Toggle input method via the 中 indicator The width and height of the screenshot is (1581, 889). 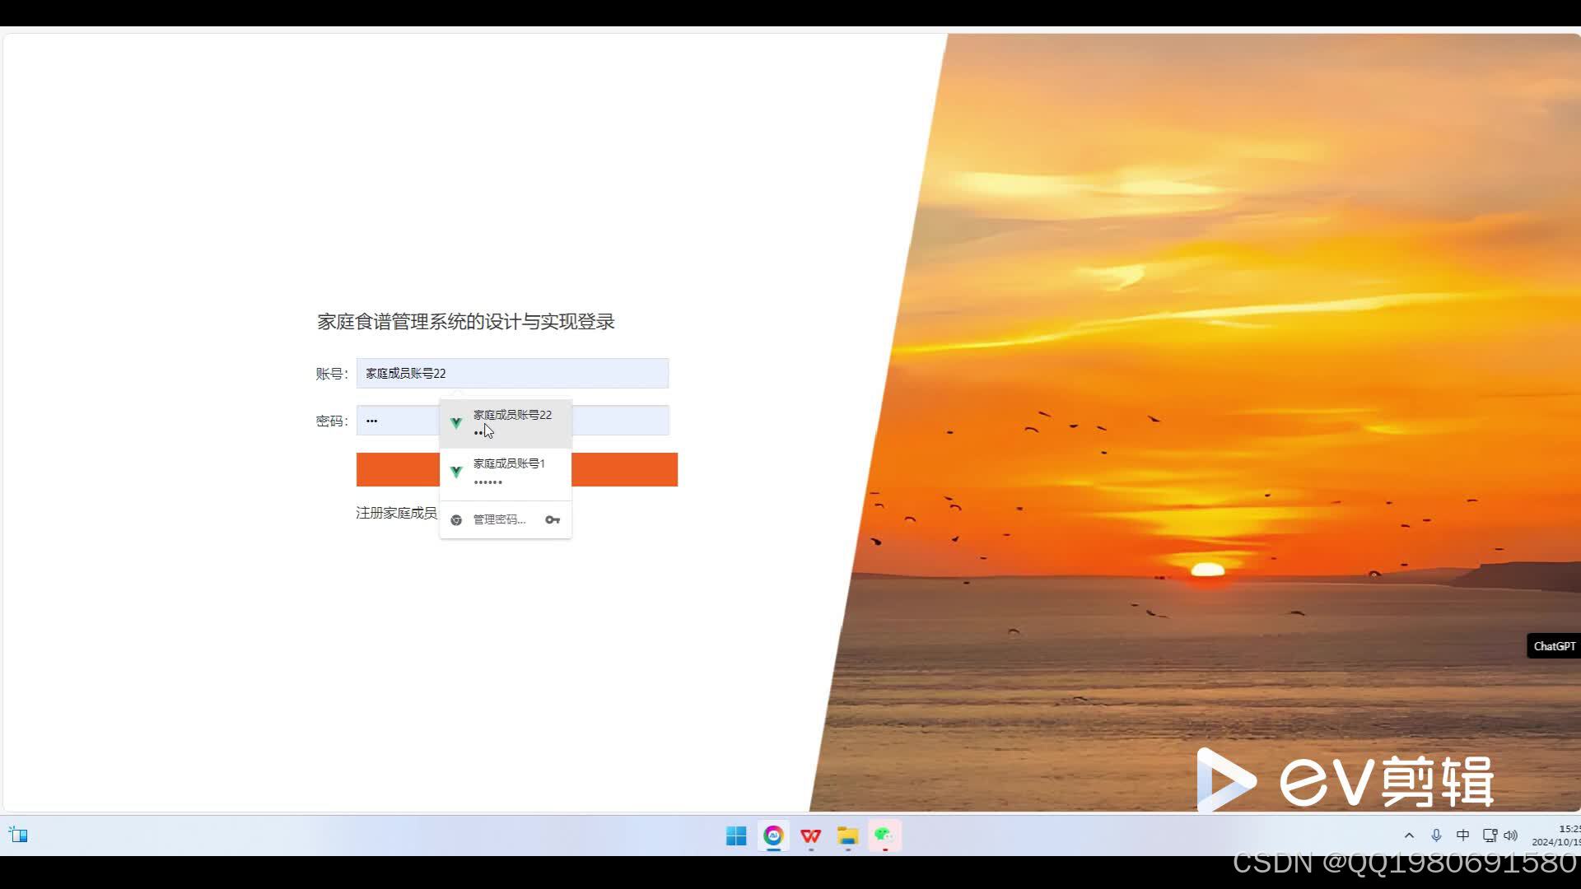pos(1462,835)
